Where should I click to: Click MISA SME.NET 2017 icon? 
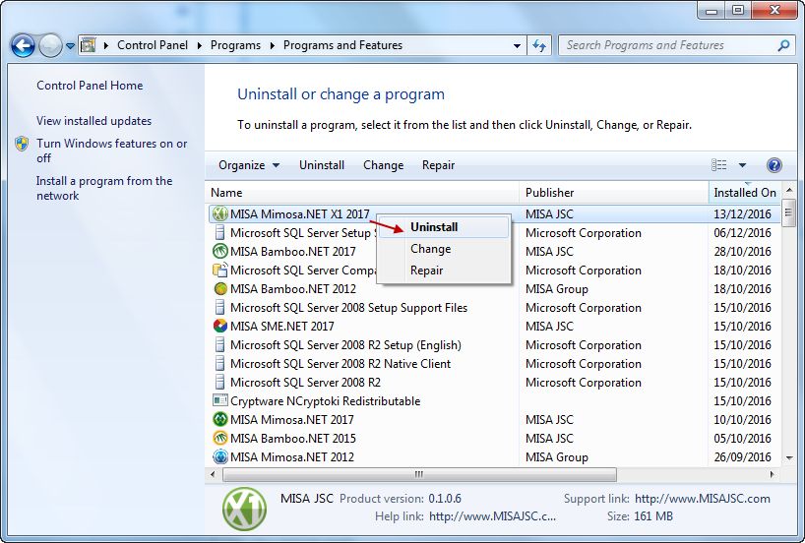click(x=220, y=326)
